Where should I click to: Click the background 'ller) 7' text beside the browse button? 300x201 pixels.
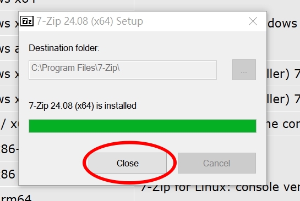[283, 74]
